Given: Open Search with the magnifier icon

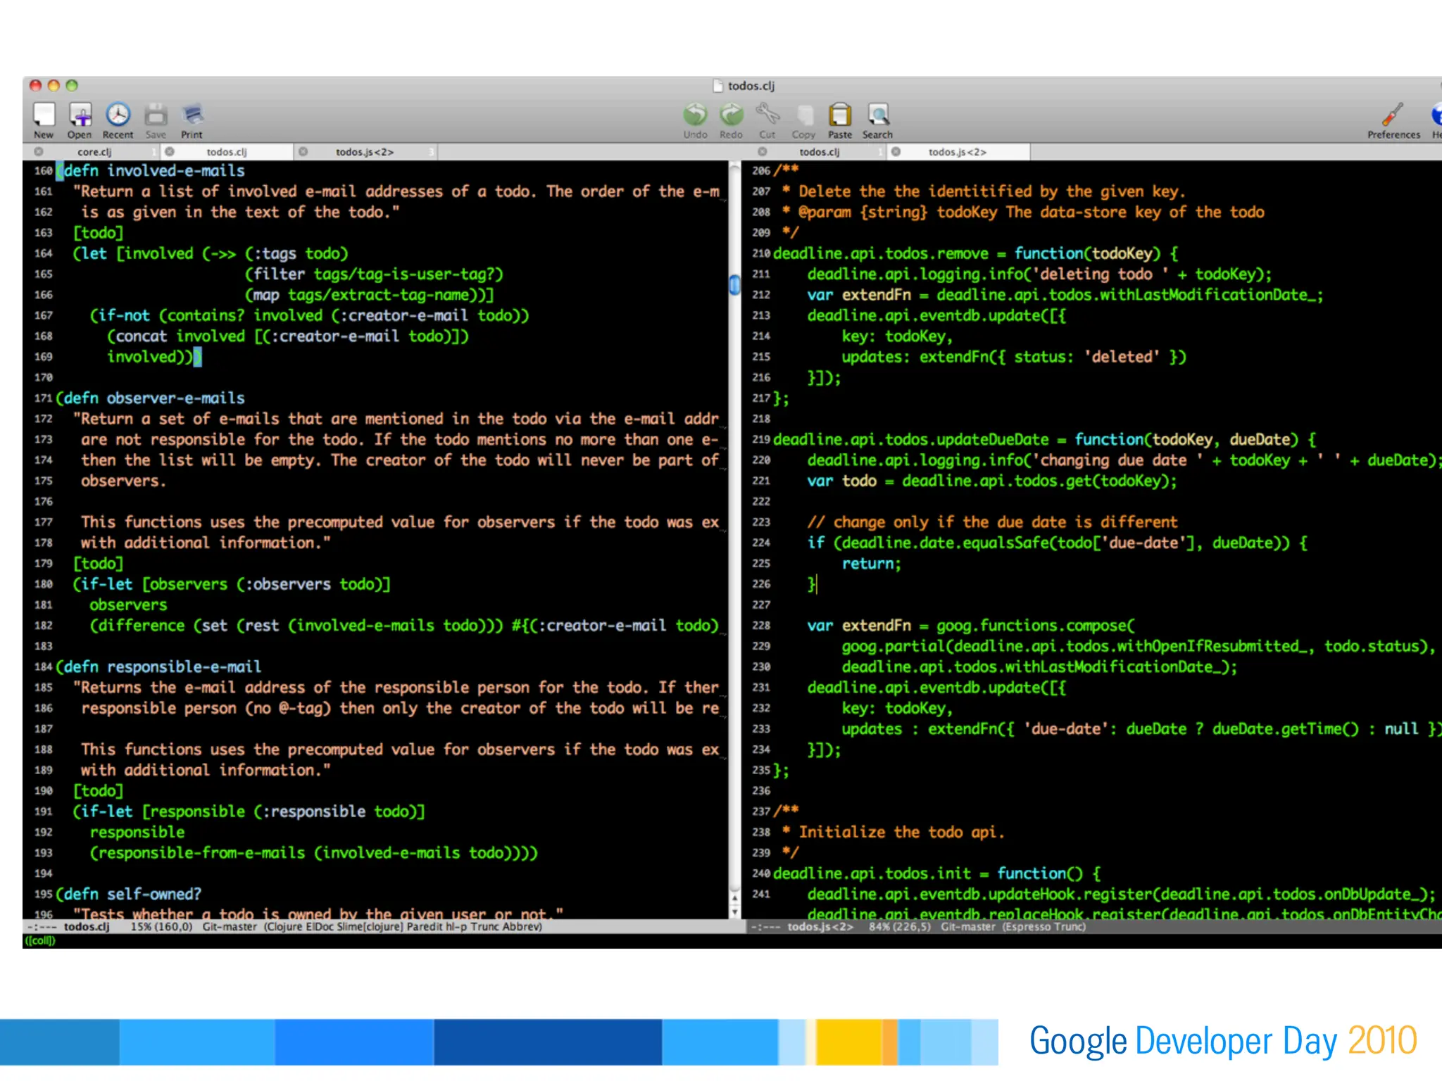Looking at the screenshot, I should click(877, 115).
